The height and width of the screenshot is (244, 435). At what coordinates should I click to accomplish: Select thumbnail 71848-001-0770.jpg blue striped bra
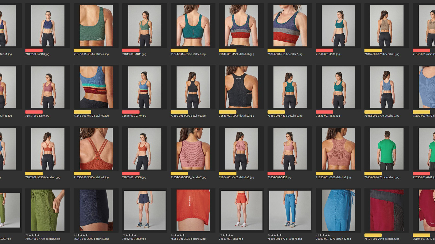click(144, 87)
